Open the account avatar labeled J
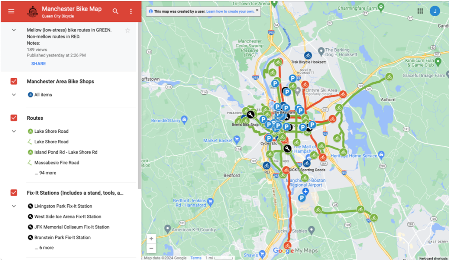This screenshot has height=260, width=449. (x=435, y=11)
